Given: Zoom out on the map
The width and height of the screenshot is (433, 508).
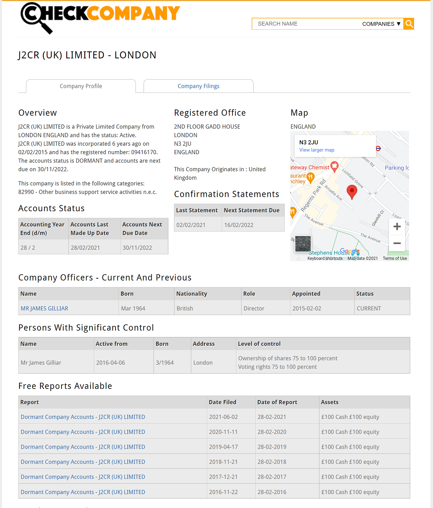Looking at the screenshot, I should 397,243.
